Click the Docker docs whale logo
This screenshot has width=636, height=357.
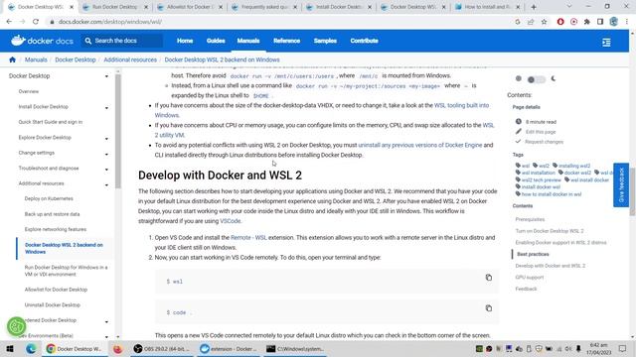click(x=18, y=40)
